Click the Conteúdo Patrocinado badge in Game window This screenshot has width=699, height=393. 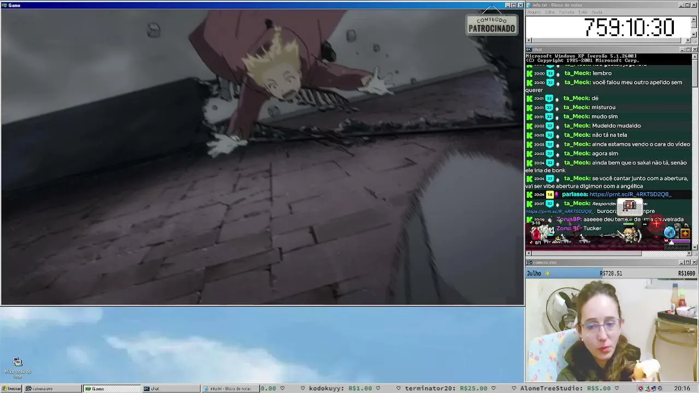(x=491, y=25)
